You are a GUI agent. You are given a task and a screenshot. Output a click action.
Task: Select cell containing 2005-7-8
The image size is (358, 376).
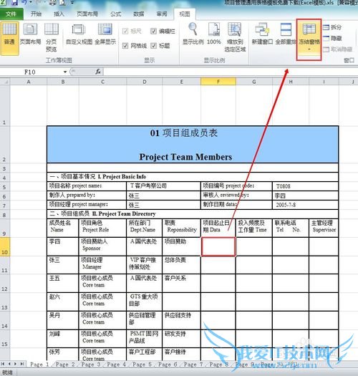(305, 205)
